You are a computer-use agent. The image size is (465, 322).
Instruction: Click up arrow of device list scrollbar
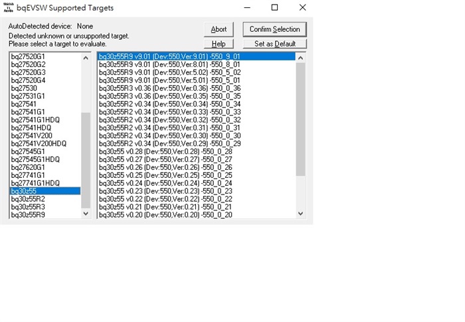86,58
